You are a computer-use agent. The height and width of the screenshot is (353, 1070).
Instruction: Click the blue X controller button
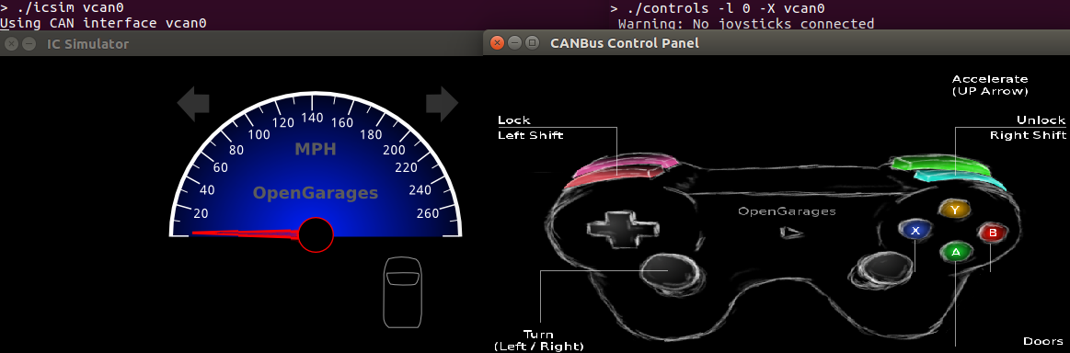point(914,231)
